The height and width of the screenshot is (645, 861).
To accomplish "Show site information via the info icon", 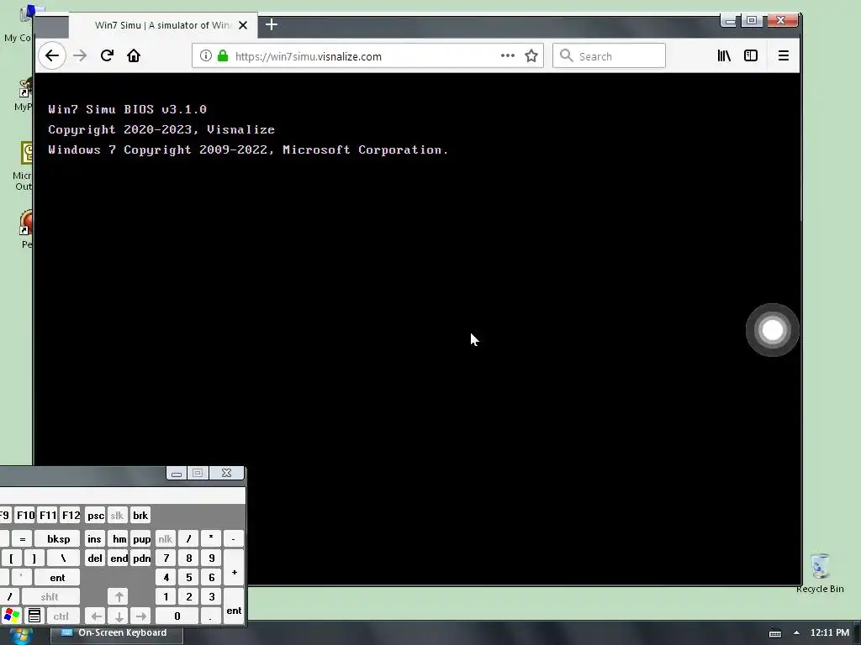I will [x=205, y=55].
